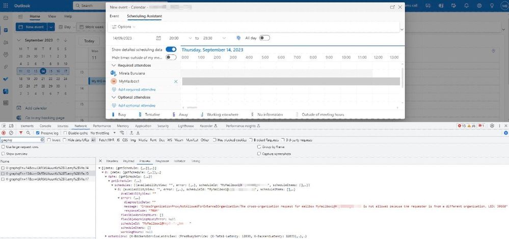Remove MyMailbox1 attendee with X
The width and height of the screenshot is (509, 239).
coord(176,81)
